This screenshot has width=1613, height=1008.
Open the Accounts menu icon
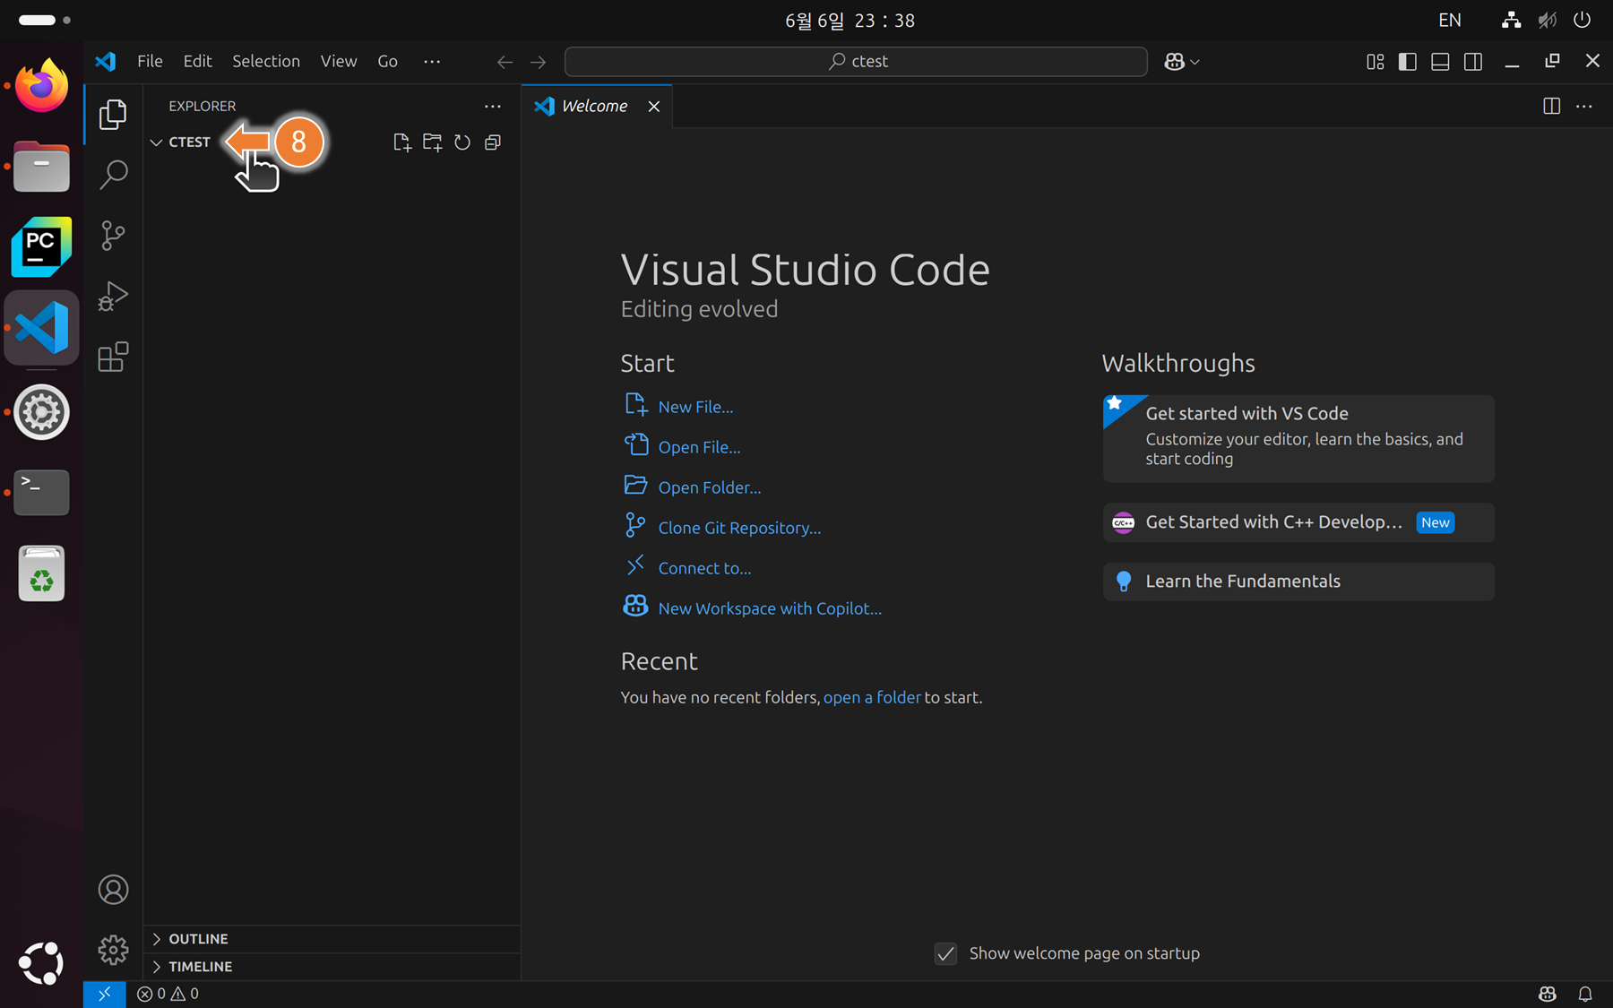click(x=113, y=889)
